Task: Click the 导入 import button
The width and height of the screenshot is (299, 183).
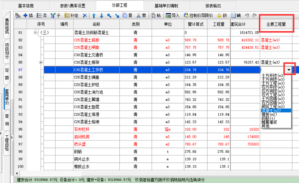Action: 173,16
